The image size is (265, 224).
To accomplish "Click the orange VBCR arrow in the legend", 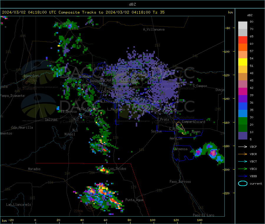I will [243, 154].
